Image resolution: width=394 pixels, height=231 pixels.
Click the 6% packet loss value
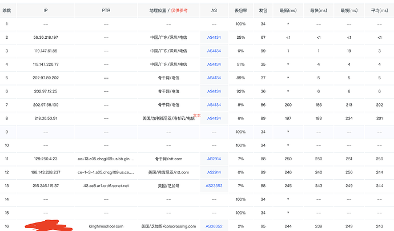(x=241, y=118)
